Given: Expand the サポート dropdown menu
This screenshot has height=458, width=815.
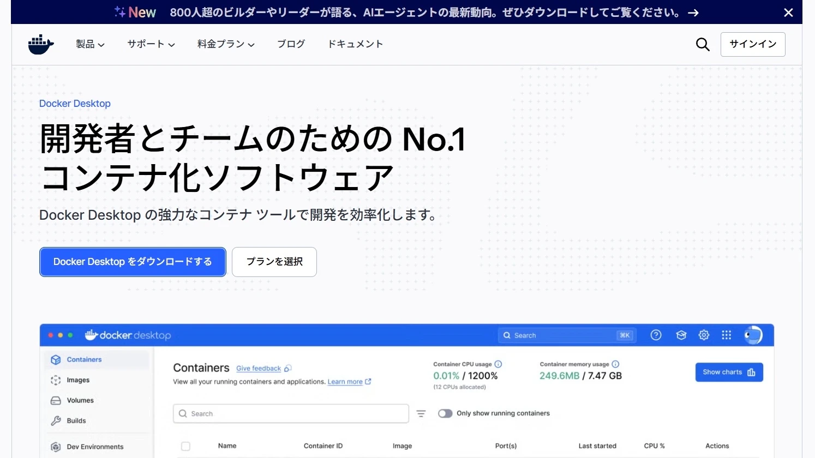Looking at the screenshot, I should click(x=151, y=44).
